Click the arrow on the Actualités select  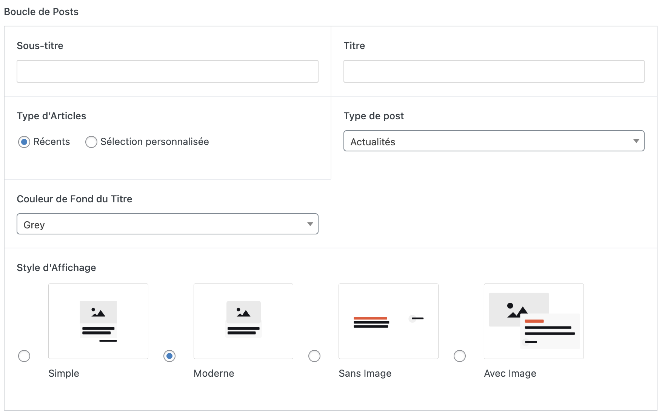[636, 141]
